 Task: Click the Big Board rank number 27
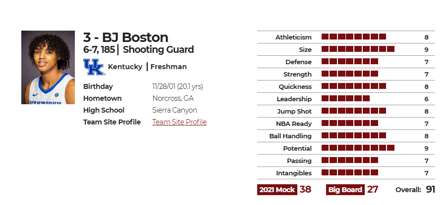point(372,189)
